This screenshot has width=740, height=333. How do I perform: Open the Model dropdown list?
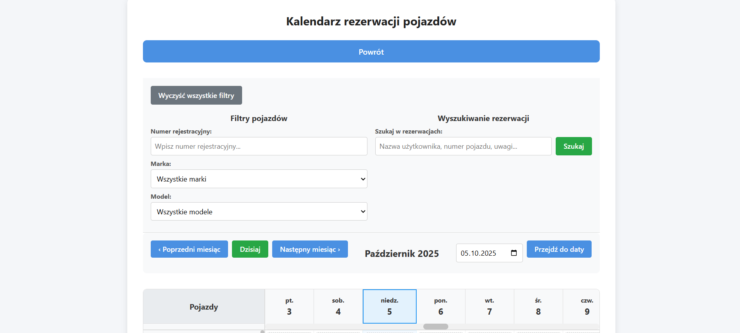(259, 212)
